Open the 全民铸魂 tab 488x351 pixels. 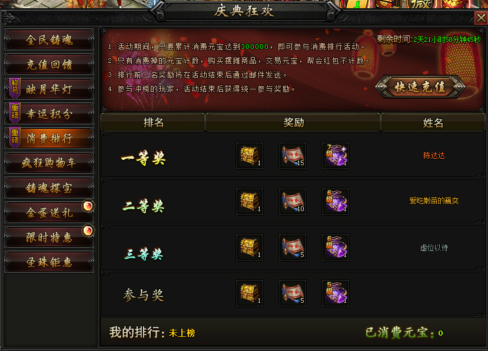pyautogui.click(x=49, y=40)
